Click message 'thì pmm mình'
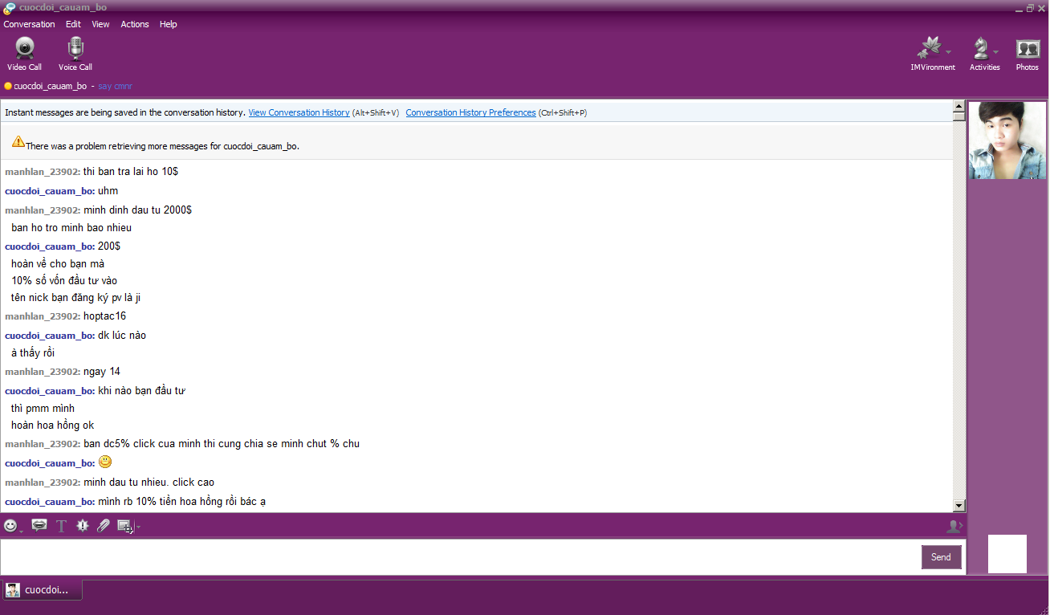 coord(43,409)
